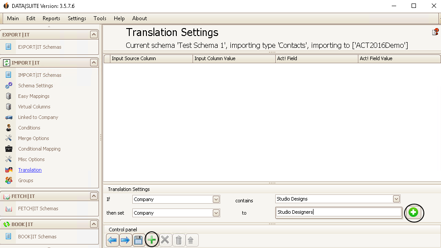Click the green add translation button
This screenshot has height=248, width=441.
pyautogui.click(x=413, y=212)
